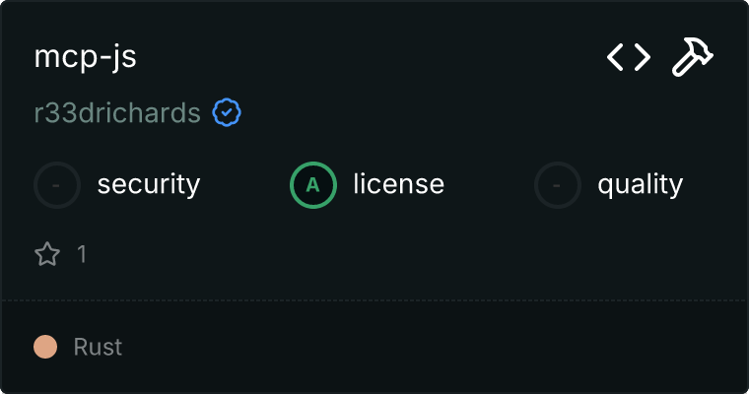Click blank area right of star count

[394, 255]
